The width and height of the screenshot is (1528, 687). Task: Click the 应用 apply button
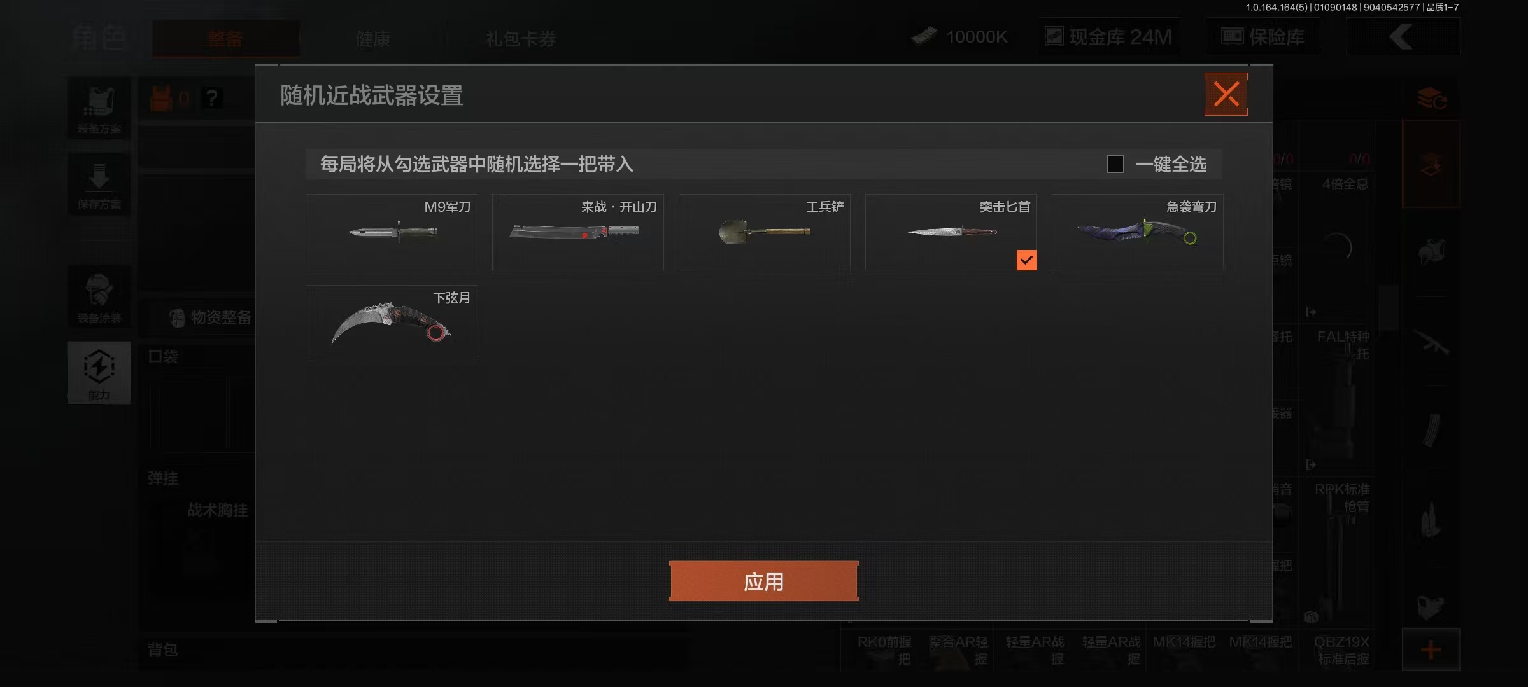[x=764, y=581]
